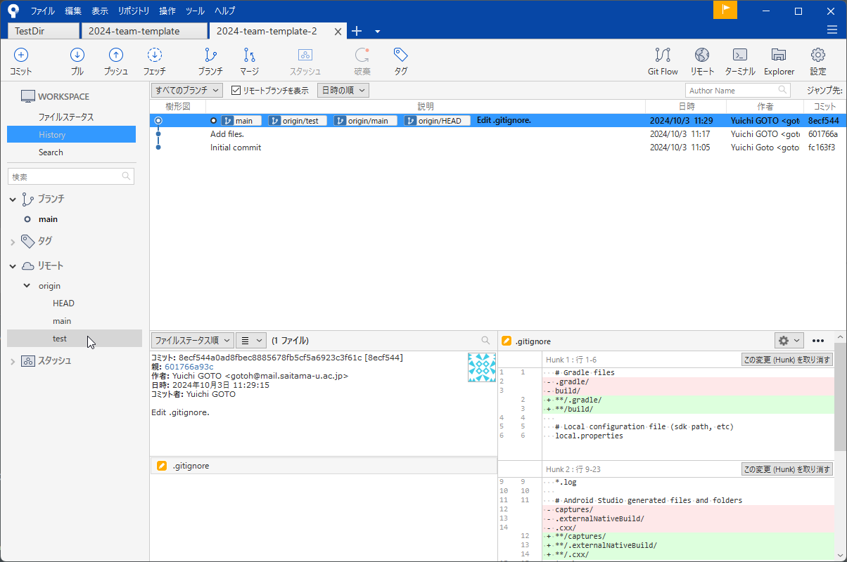This screenshot has height=562, width=847.
Task: Open the diff gear options dropdown
Action: click(x=789, y=341)
